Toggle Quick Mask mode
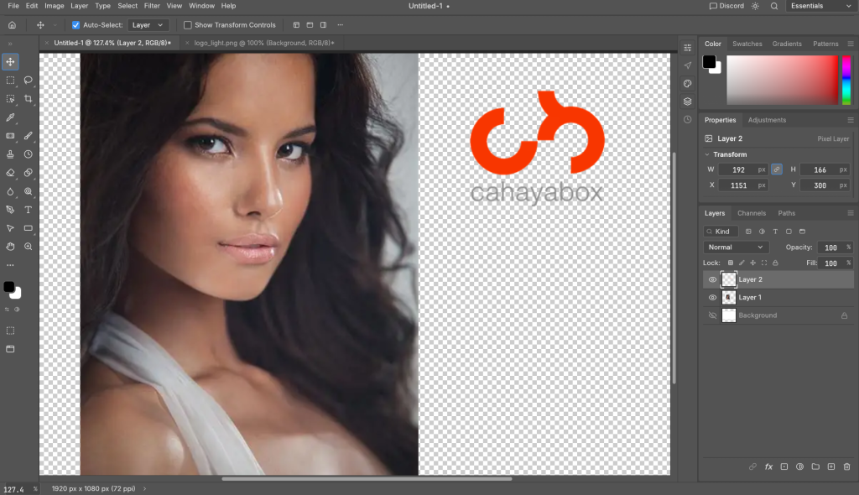The image size is (859, 495). pos(10,331)
